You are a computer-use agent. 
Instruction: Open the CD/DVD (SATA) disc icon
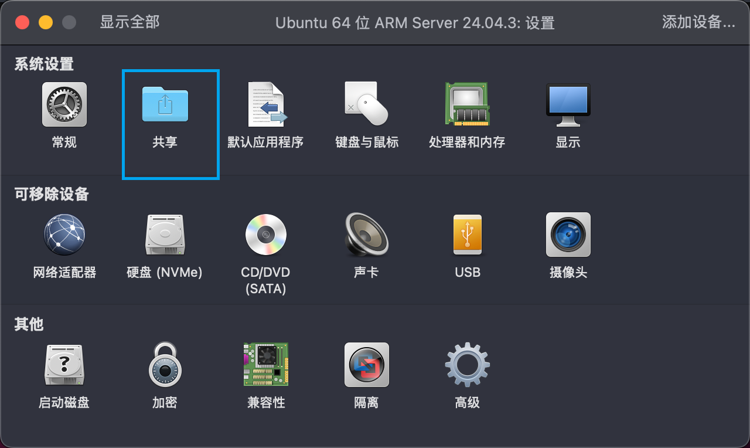pyautogui.click(x=266, y=235)
